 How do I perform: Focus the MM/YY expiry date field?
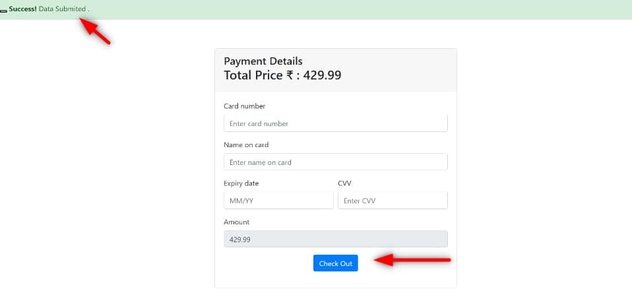pyautogui.click(x=278, y=201)
